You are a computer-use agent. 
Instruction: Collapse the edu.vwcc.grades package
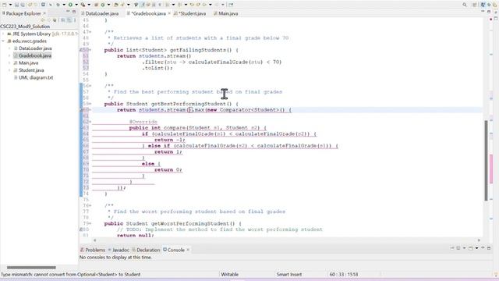[3, 41]
